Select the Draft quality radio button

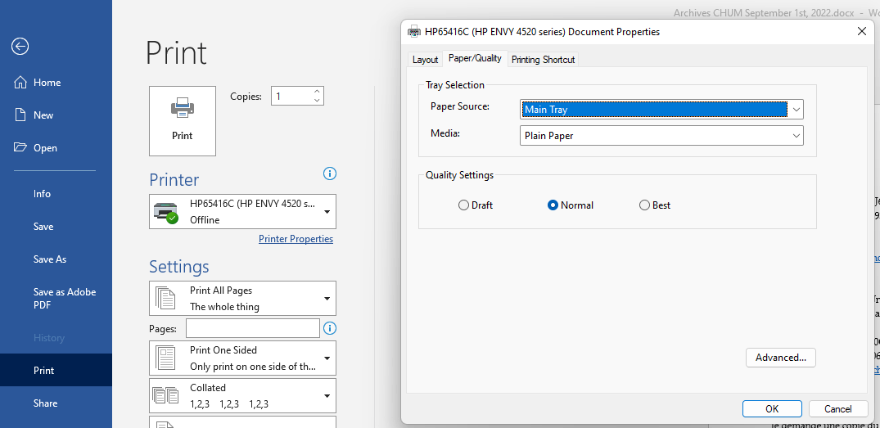click(x=463, y=205)
